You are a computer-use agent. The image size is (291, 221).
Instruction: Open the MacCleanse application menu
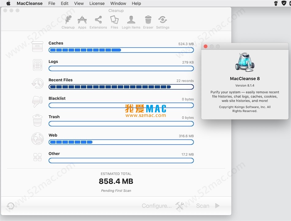[x=29, y=3]
